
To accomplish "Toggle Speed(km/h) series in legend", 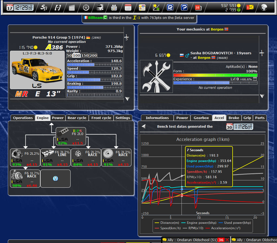I will coord(168,228).
